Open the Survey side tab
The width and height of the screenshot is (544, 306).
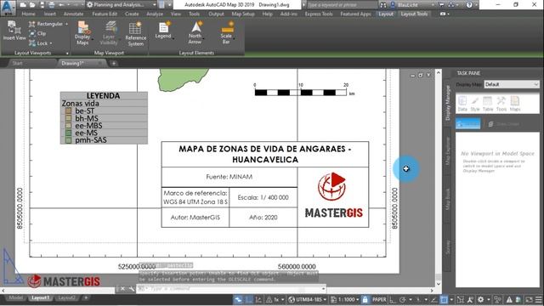(x=448, y=247)
